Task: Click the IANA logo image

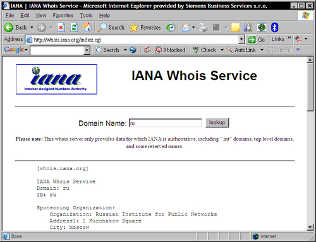Action: [x=56, y=79]
